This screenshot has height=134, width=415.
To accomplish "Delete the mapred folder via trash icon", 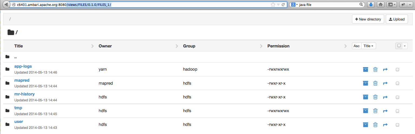I will (x=375, y=83).
